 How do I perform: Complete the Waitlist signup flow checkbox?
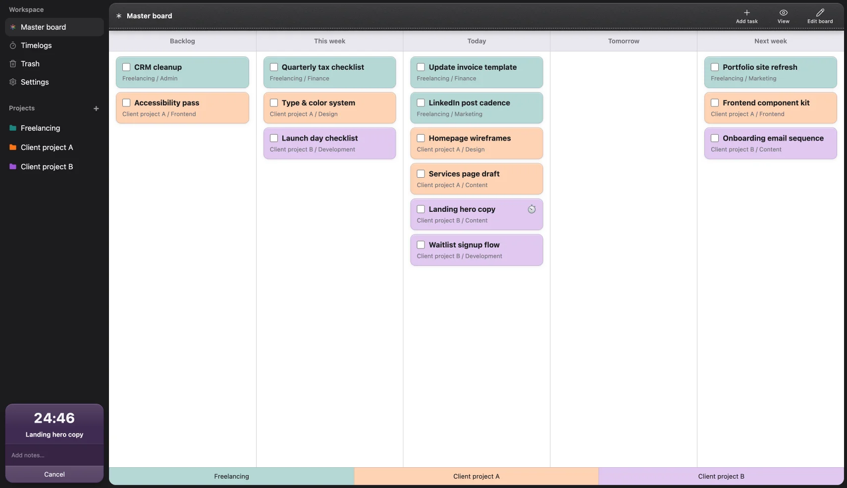click(421, 244)
